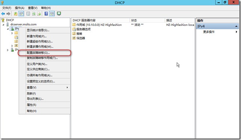The image size is (241, 140).
Task: Click the HZ-Highfashion-loca description cell
Action: click(180, 25)
